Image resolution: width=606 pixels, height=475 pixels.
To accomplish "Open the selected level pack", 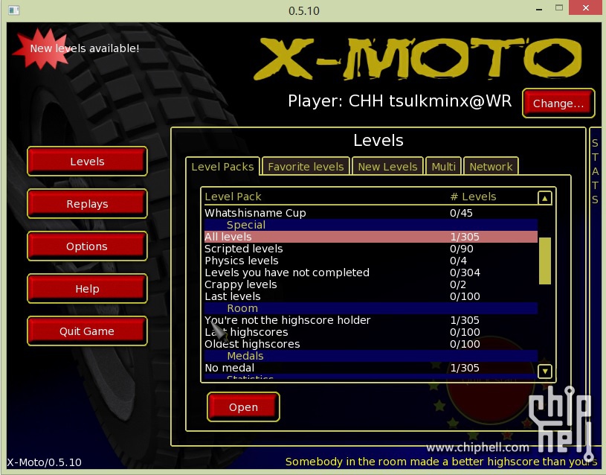I will 243,407.
